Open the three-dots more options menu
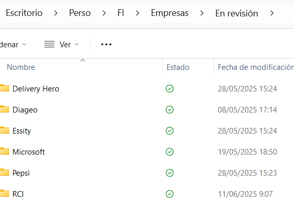The width and height of the screenshot is (294, 207). tap(106, 45)
